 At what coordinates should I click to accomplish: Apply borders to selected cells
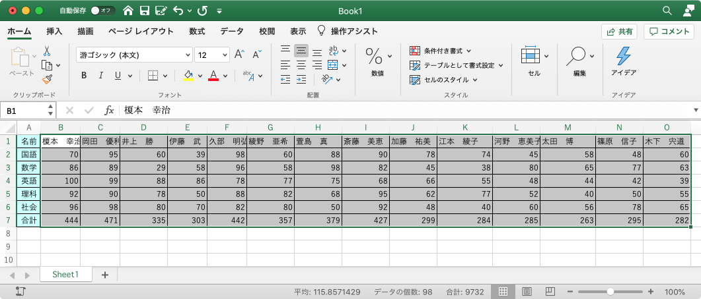coord(153,76)
